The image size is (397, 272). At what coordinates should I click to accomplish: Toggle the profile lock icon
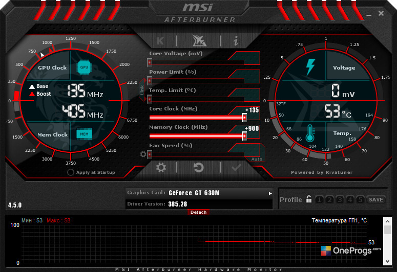(309, 199)
